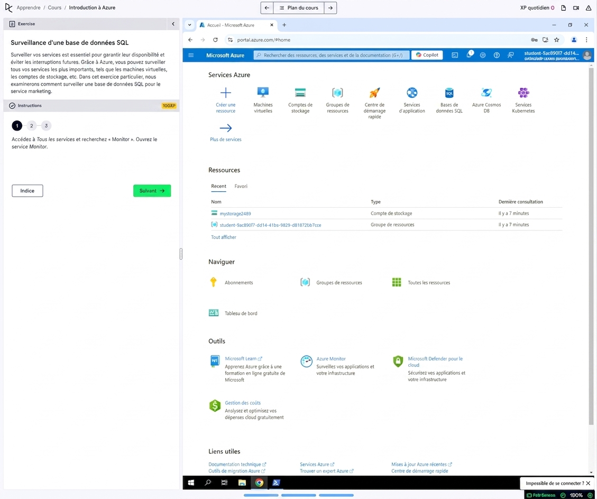Bookmark the page with star icon
The image size is (597, 499).
point(557,40)
